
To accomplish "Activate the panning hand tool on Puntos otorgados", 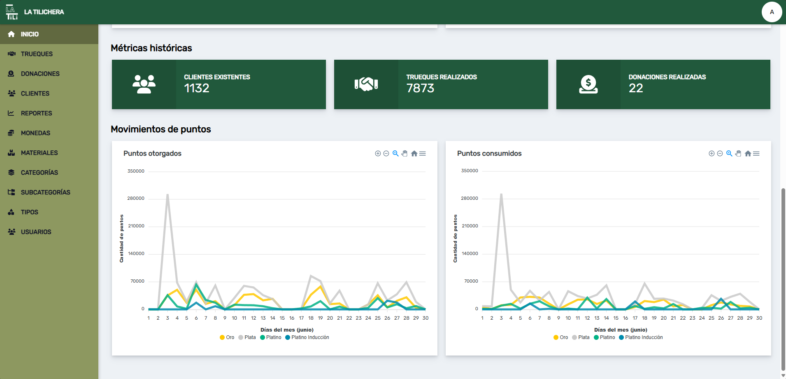I will 405,154.
